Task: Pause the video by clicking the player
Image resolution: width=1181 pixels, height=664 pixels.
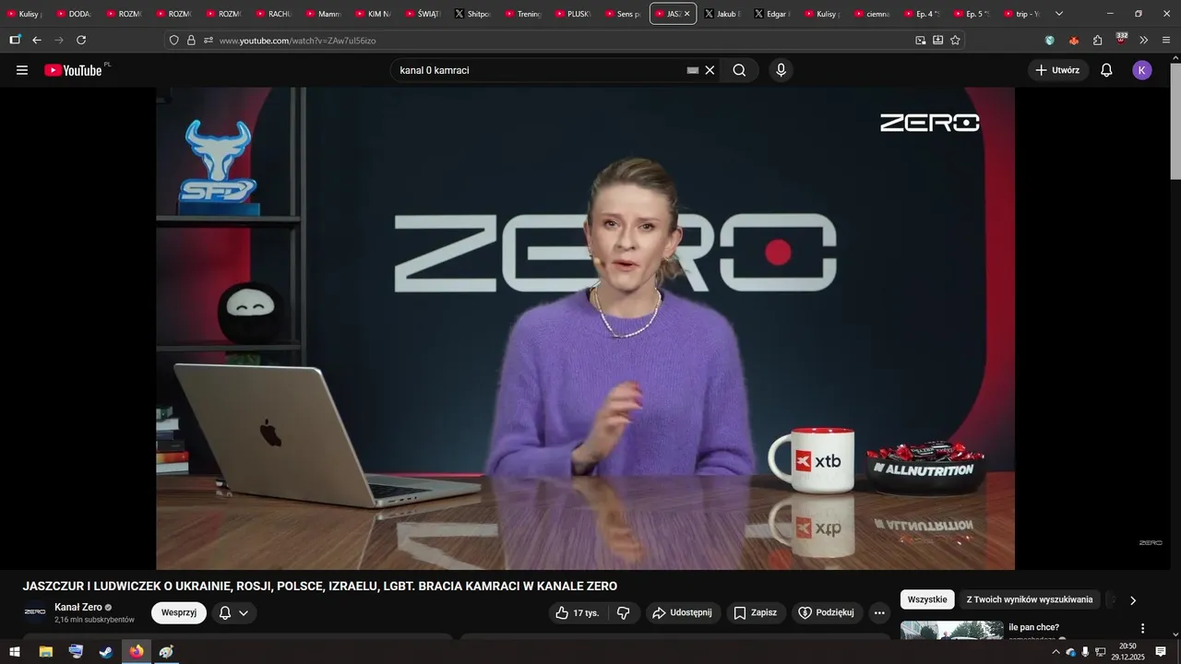Action: (585, 328)
